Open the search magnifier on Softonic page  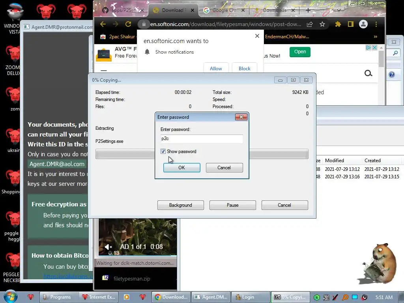click(x=368, y=73)
